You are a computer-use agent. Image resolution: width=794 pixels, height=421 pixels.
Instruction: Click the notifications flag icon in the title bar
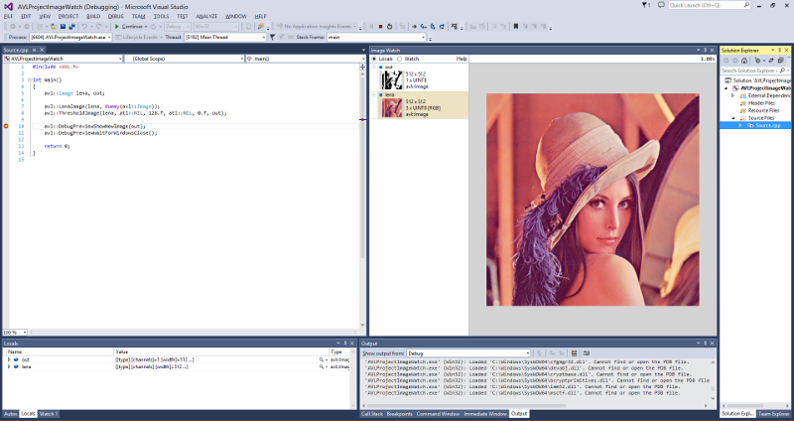coord(646,5)
